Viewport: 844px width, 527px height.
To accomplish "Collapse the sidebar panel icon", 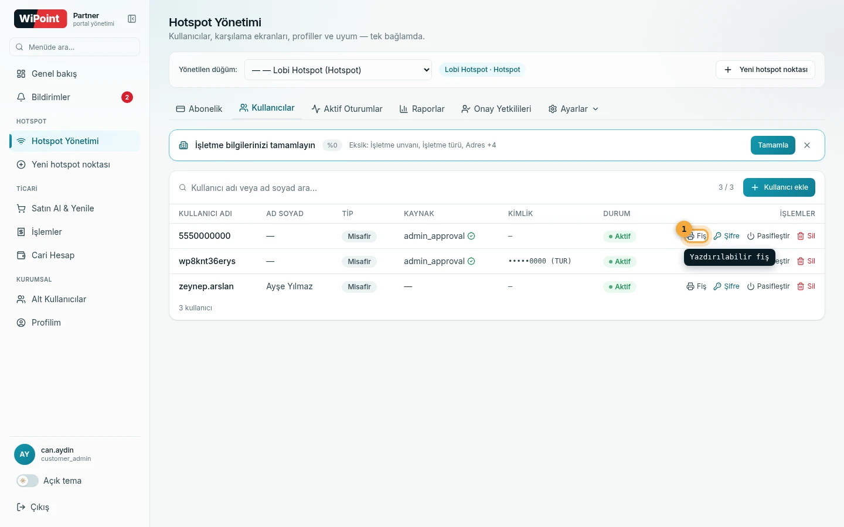I will tap(132, 19).
